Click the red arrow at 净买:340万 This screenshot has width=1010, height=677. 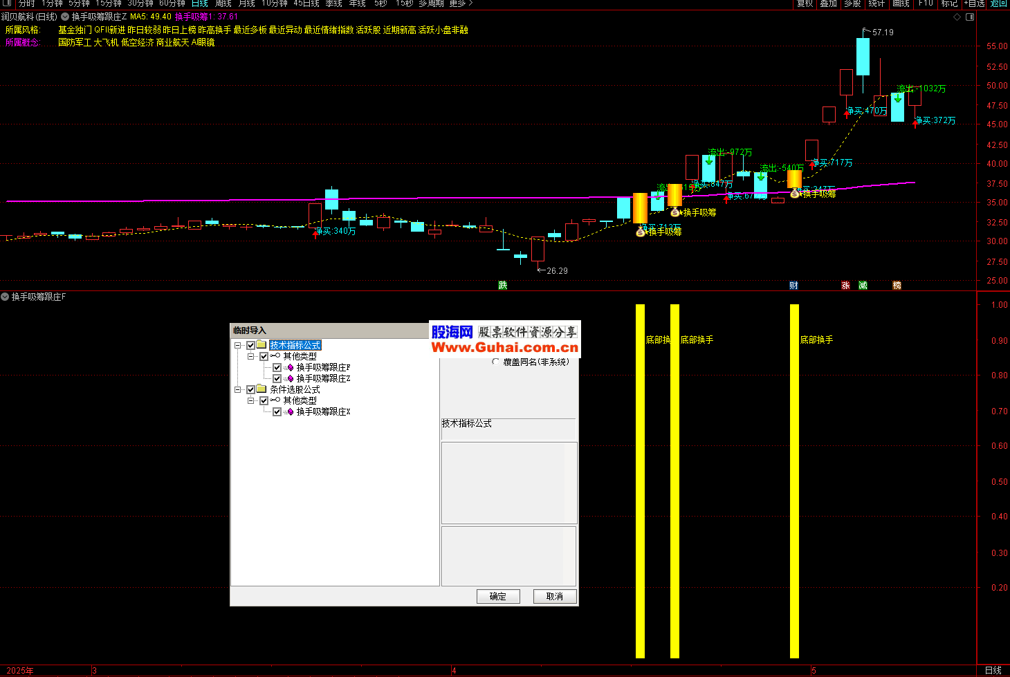316,234
